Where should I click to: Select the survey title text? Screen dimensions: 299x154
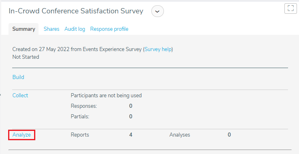pyautogui.click(x=76, y=11)
